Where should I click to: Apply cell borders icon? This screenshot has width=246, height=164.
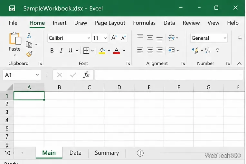(86, 51)
